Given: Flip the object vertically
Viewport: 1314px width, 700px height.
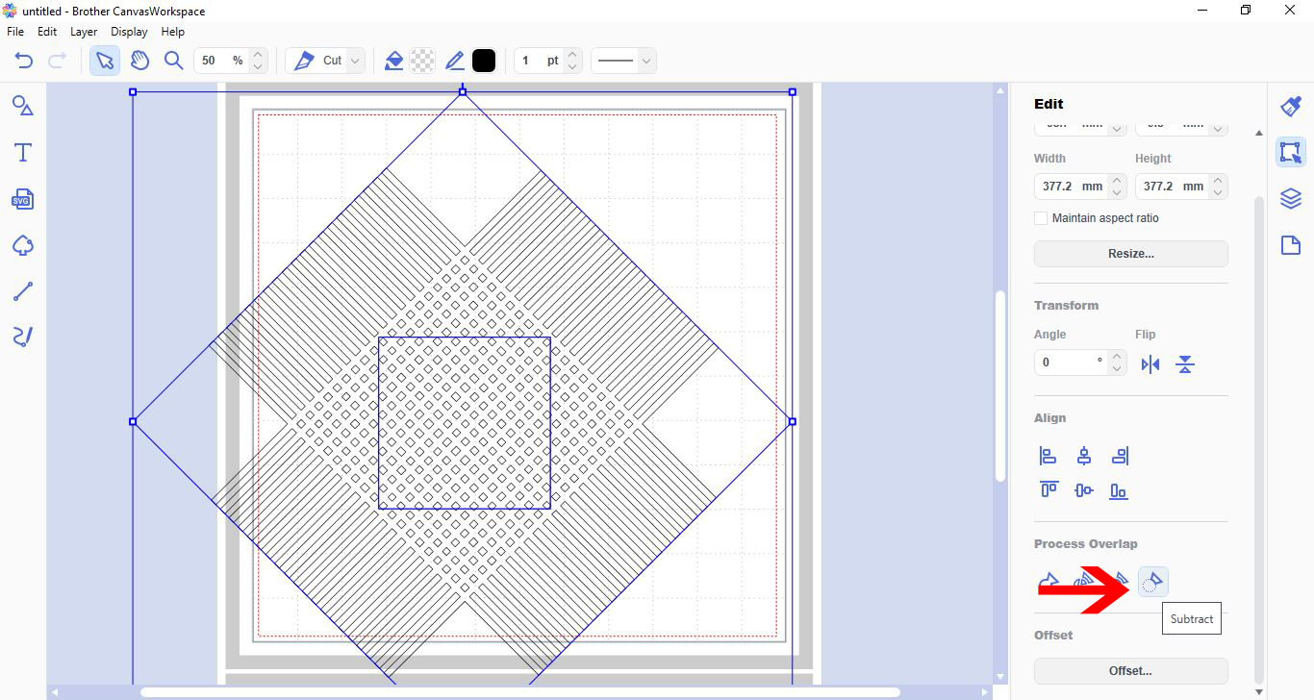Looking at the screenshot, I should [x=1185, y=364].
